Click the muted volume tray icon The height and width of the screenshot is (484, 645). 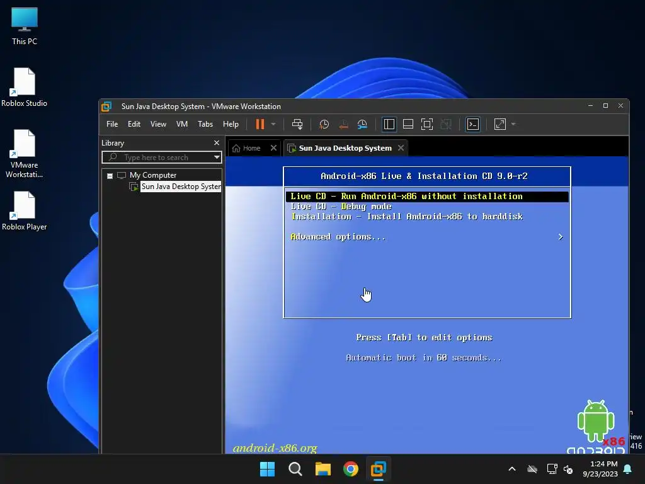point(568,469)
